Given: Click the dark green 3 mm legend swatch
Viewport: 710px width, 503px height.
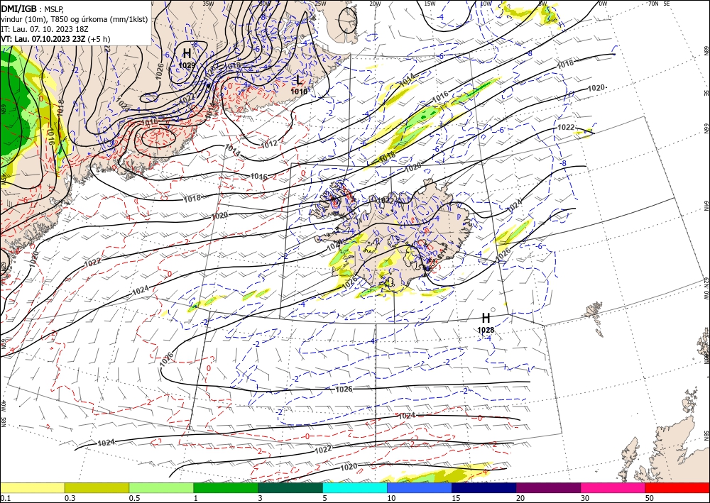Looking at the screenshot, I should (x=290, y=487).
